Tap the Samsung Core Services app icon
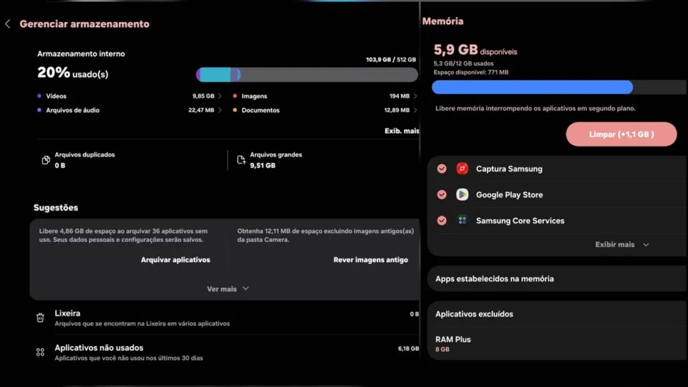 pos(462,220)
